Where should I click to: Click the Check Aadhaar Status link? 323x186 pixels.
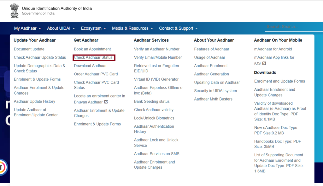(93, 57)
